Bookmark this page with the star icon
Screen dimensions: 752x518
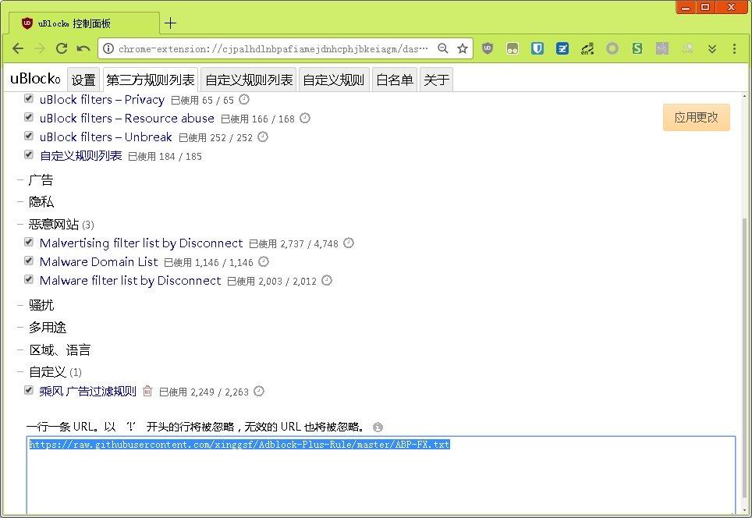[x=463, y=48]
